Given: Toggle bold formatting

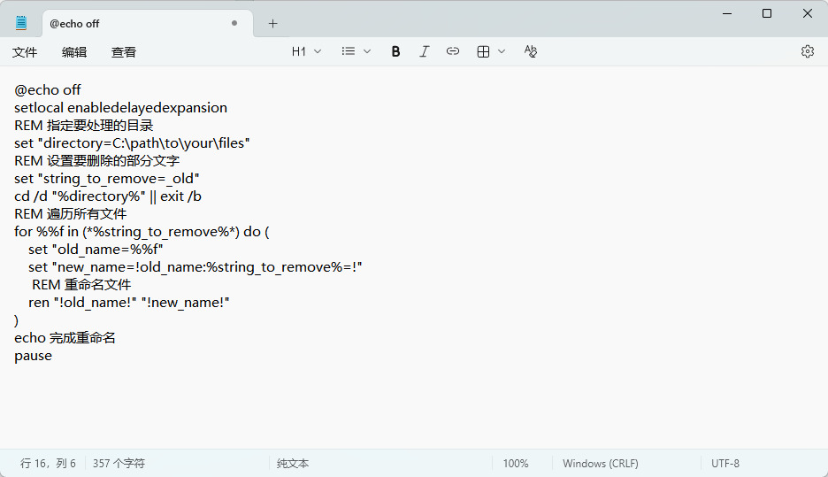Looking at the screenshot, I should [x=395, y=52].
